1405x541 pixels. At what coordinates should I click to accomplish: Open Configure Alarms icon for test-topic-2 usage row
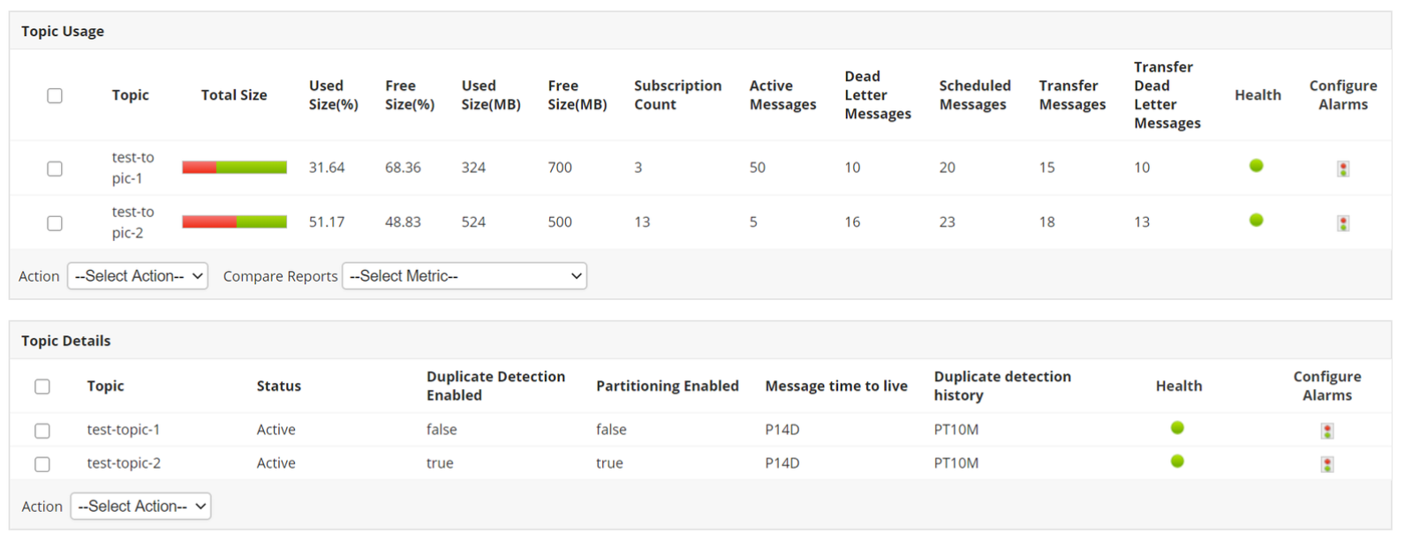(x=1342, y=223)
